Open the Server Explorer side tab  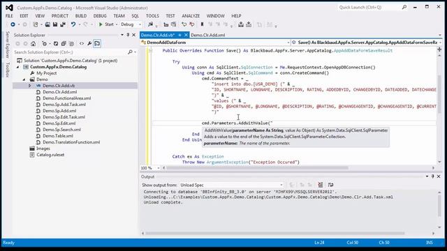(8, 45)
